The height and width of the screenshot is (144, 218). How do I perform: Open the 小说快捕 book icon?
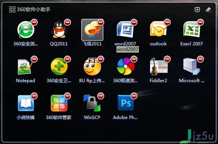tap(26, 103)
